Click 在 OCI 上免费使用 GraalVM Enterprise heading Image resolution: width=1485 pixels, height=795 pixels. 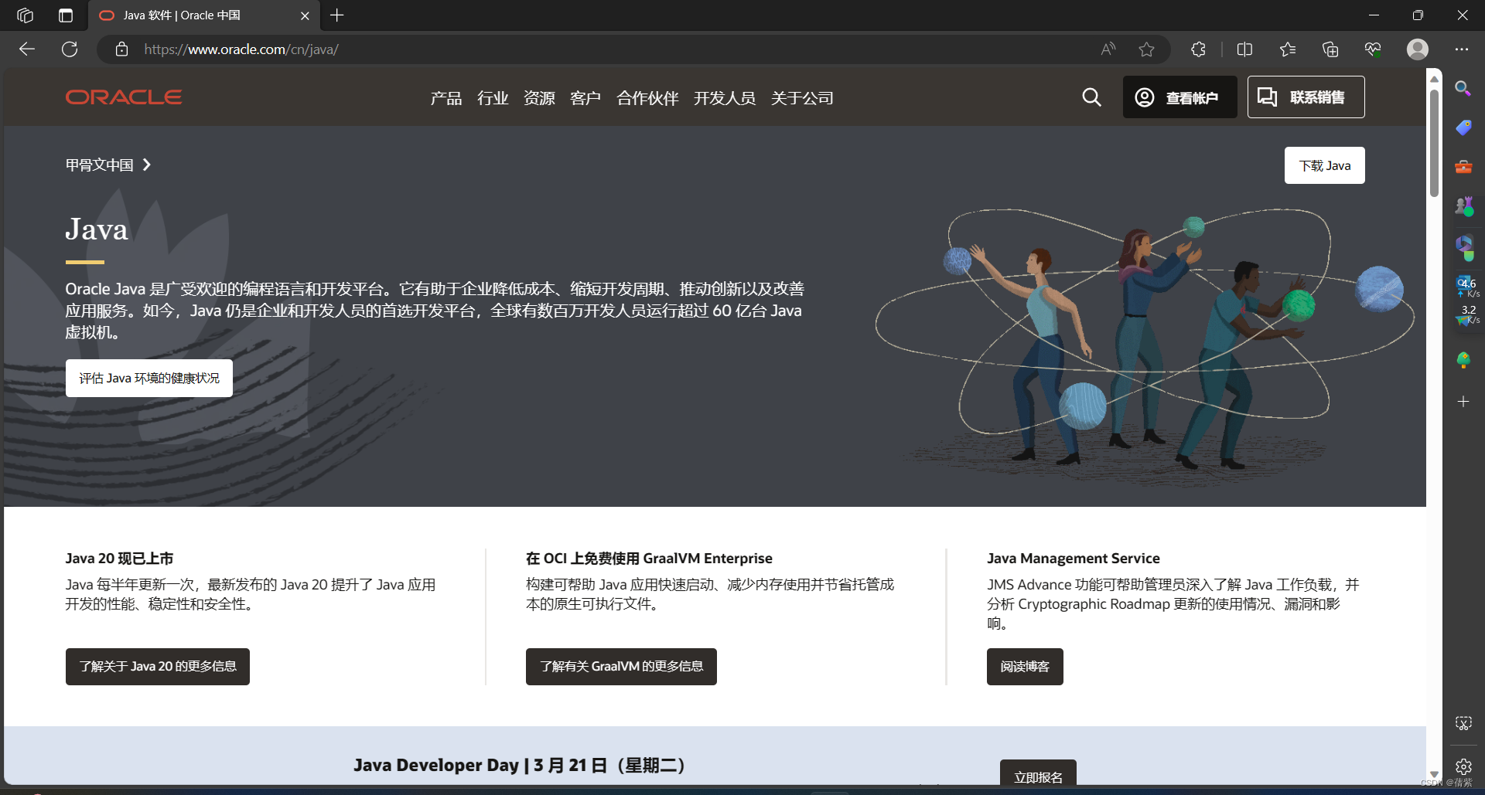649,559
